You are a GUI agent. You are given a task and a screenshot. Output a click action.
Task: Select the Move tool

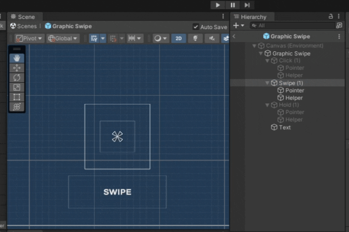[17, 68]
